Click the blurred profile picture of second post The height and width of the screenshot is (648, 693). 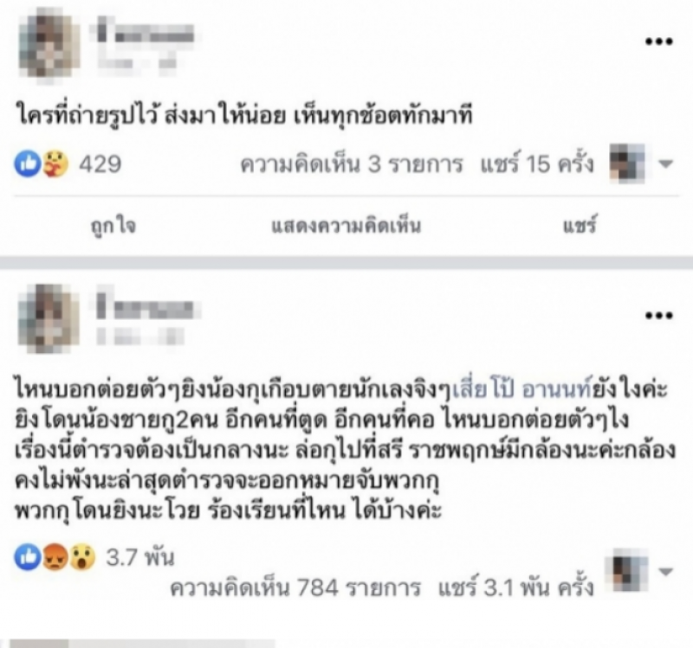click(48, 318)
